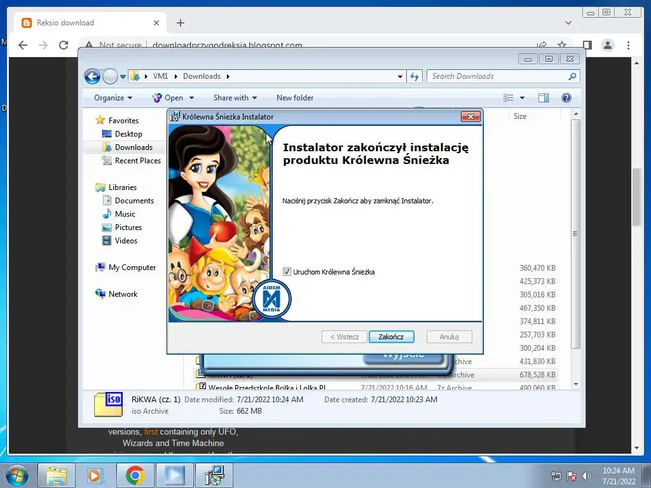The height and width of the screenshot is (488, 651).
Task: Click the Explorer help icon
Action: click(566, 98)
